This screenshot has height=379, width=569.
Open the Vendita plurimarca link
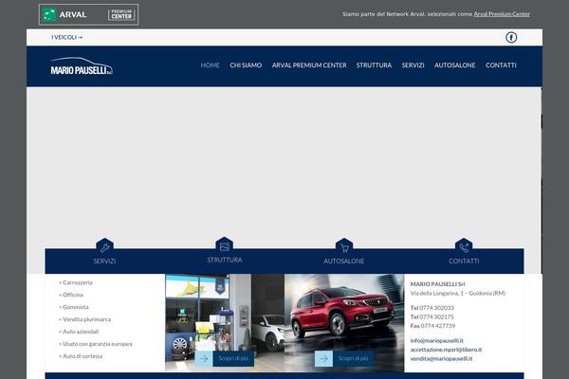85,319
